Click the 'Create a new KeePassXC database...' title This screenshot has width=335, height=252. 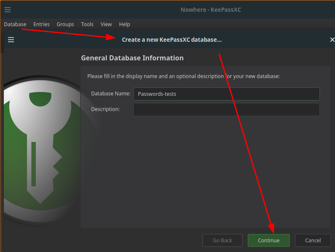point(172,40)
